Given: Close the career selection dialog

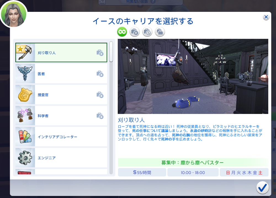Looking at the screenshot, I should (266, 17).
